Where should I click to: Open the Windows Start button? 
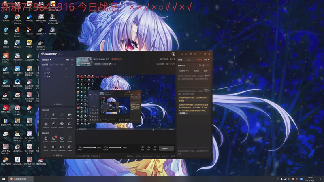coord(4,179)
